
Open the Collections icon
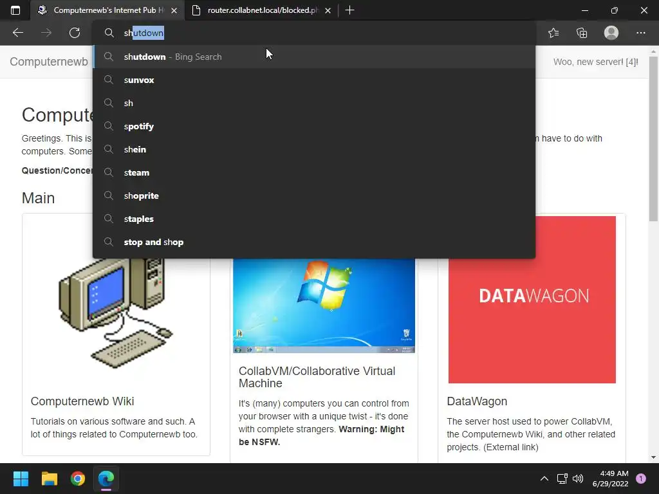[582, 33]
